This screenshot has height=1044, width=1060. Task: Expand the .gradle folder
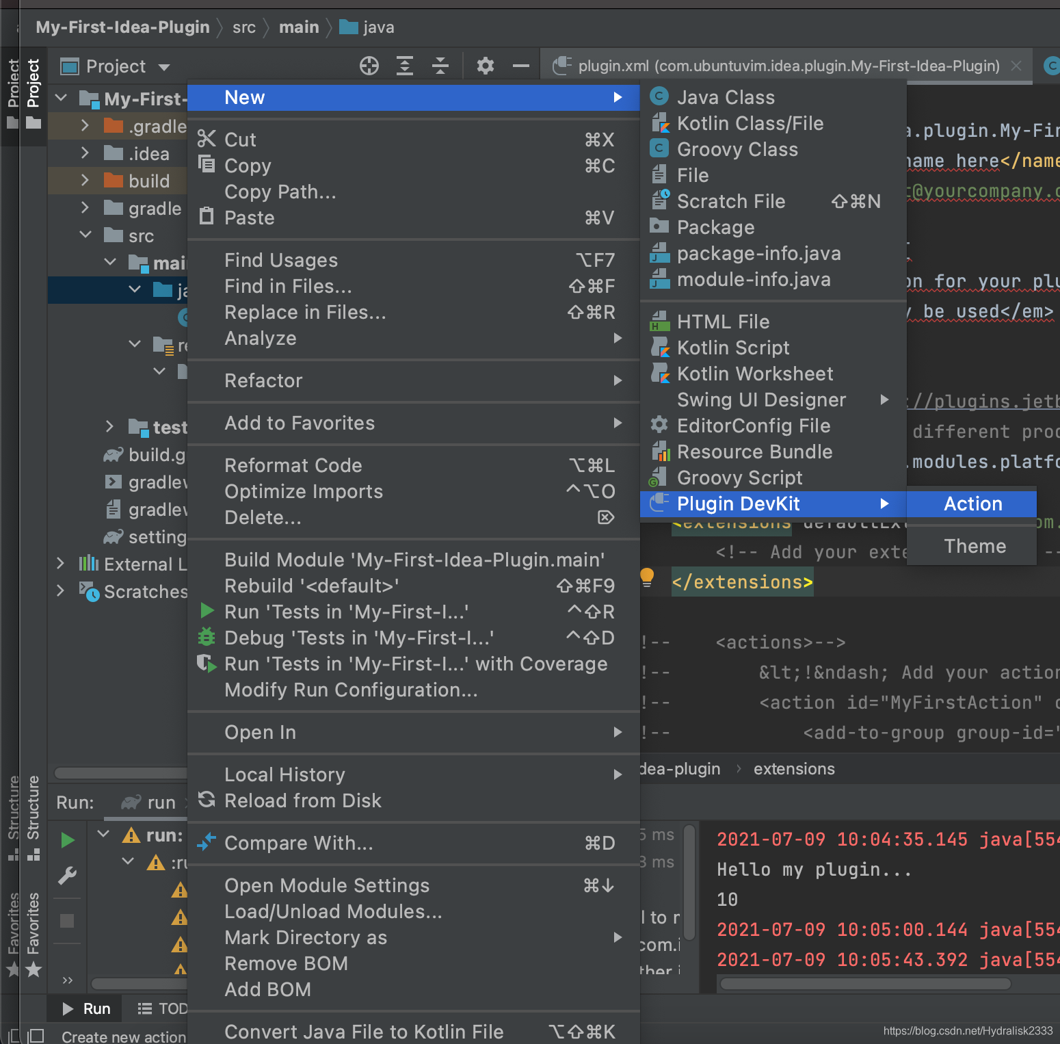coord(85,125)
